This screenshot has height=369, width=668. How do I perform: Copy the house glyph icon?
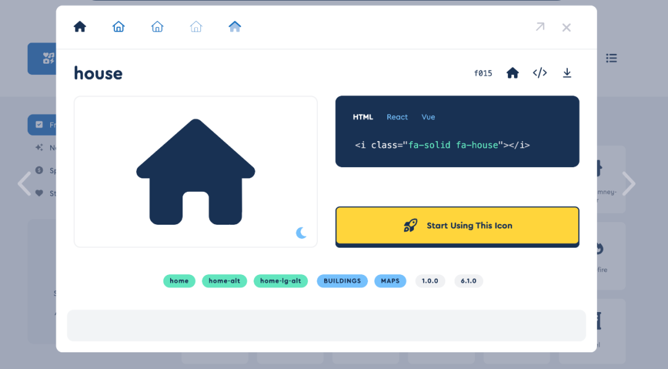point(513,73)
